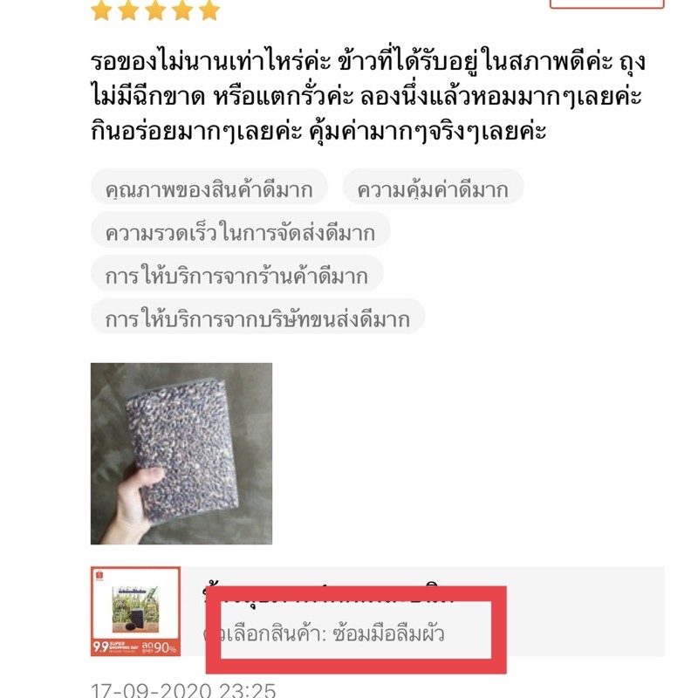Click the ตัวเลือกสินค้า: ซ้อมมือลืมผัว variation text
The width and height of the screenshot is (698, 698).
coord(324,634)
